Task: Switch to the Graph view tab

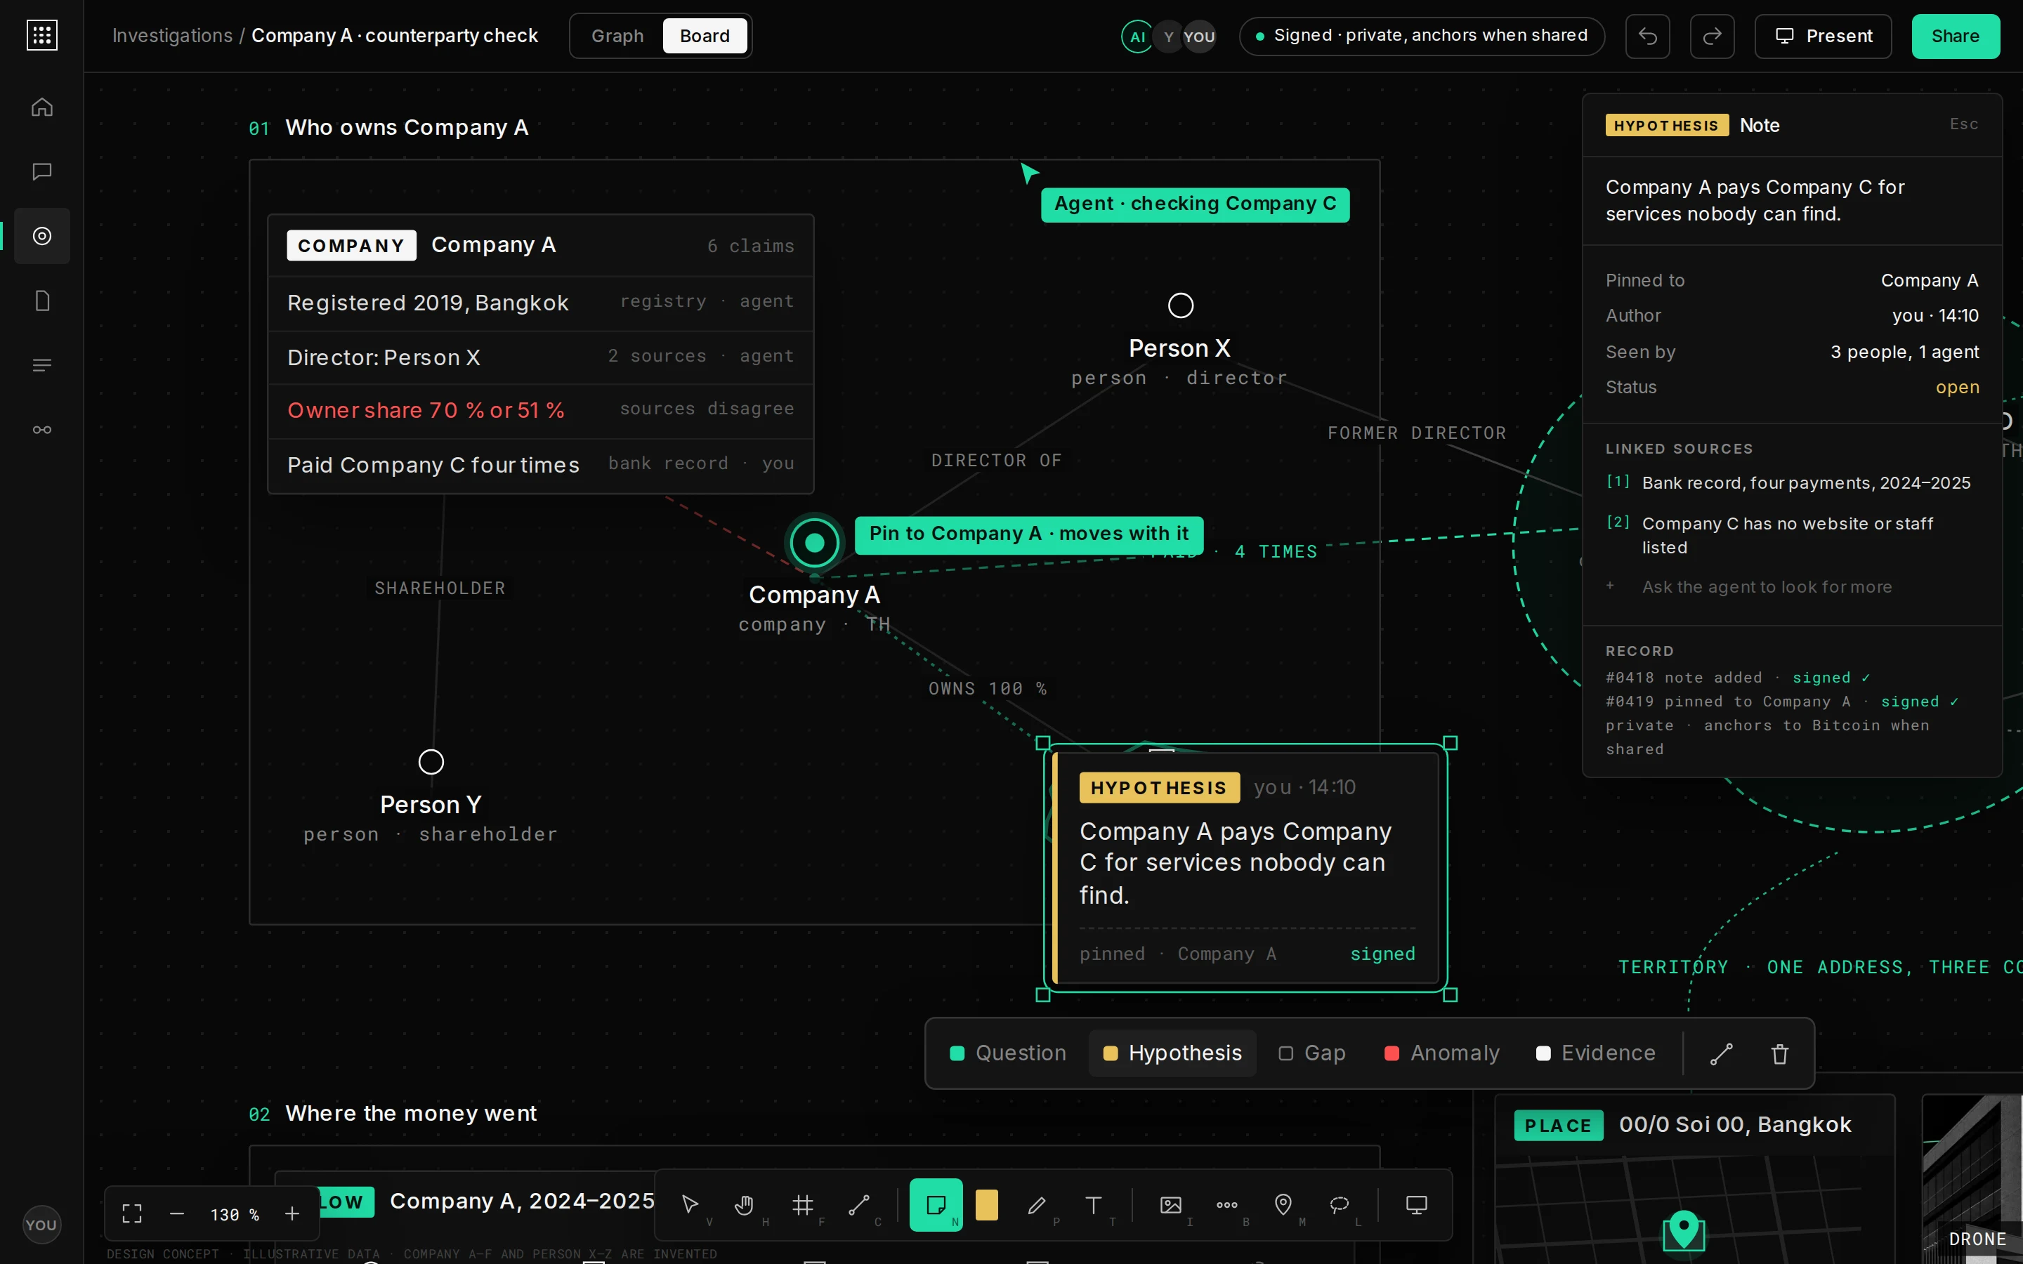Action: click(617, 36)
